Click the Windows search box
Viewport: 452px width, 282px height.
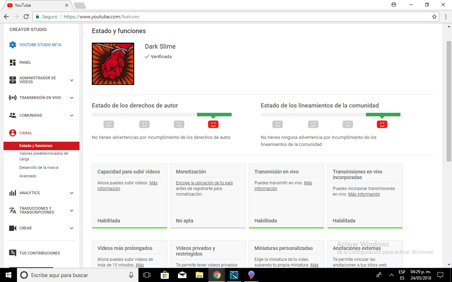[78, 275]
